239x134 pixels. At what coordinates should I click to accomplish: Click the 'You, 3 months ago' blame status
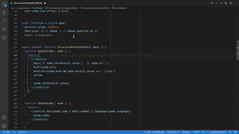(x=154, y=132)
